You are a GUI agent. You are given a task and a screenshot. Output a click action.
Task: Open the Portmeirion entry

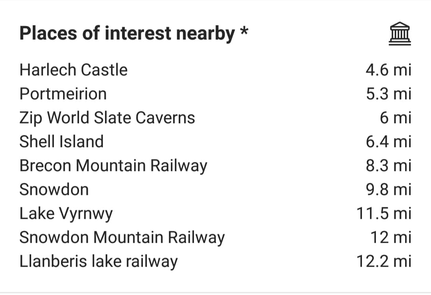(x=63, y=94)
